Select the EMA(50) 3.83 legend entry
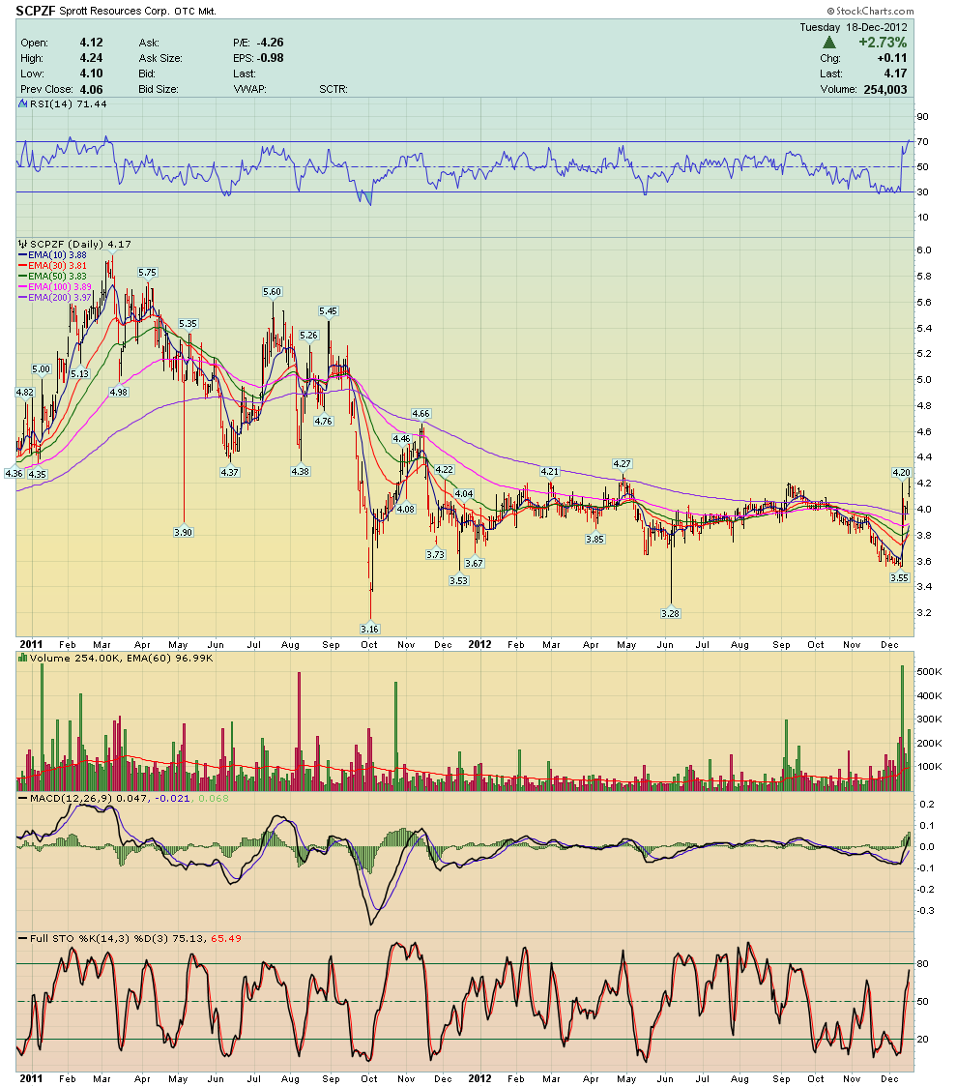957x1087 pixels. pos(52,276)
